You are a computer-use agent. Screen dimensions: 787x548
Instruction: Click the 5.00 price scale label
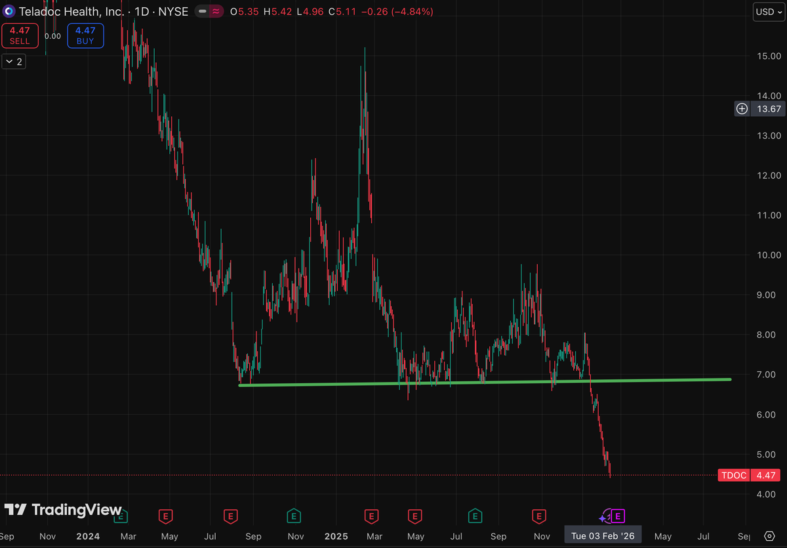(x=767, y=454)
